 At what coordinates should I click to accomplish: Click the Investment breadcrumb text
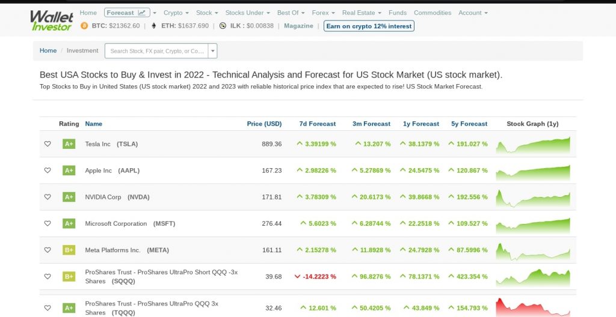tap(82, 50)
